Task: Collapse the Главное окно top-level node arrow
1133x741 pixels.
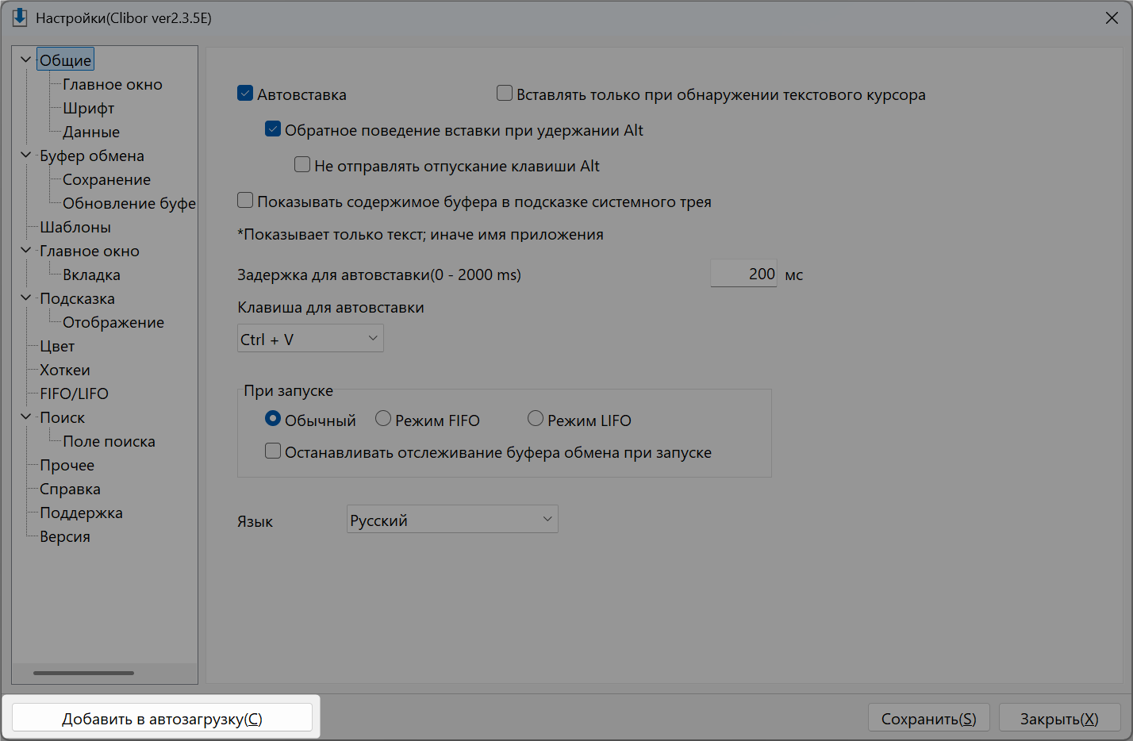Action: (x=25, y=250)
